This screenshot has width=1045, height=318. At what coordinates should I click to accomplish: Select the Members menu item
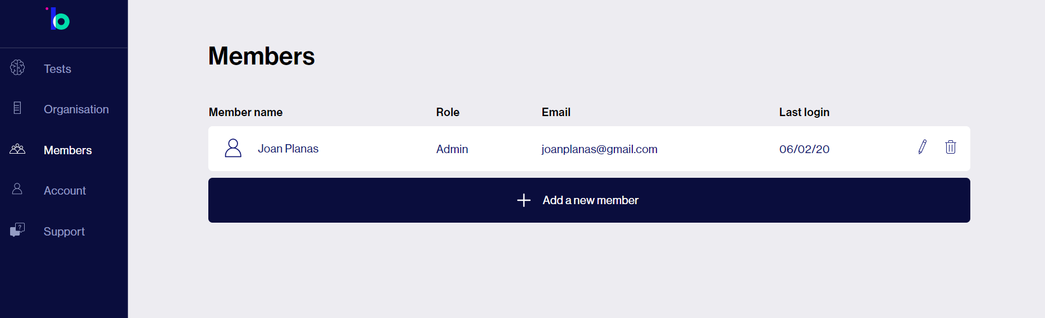[67, 150]
